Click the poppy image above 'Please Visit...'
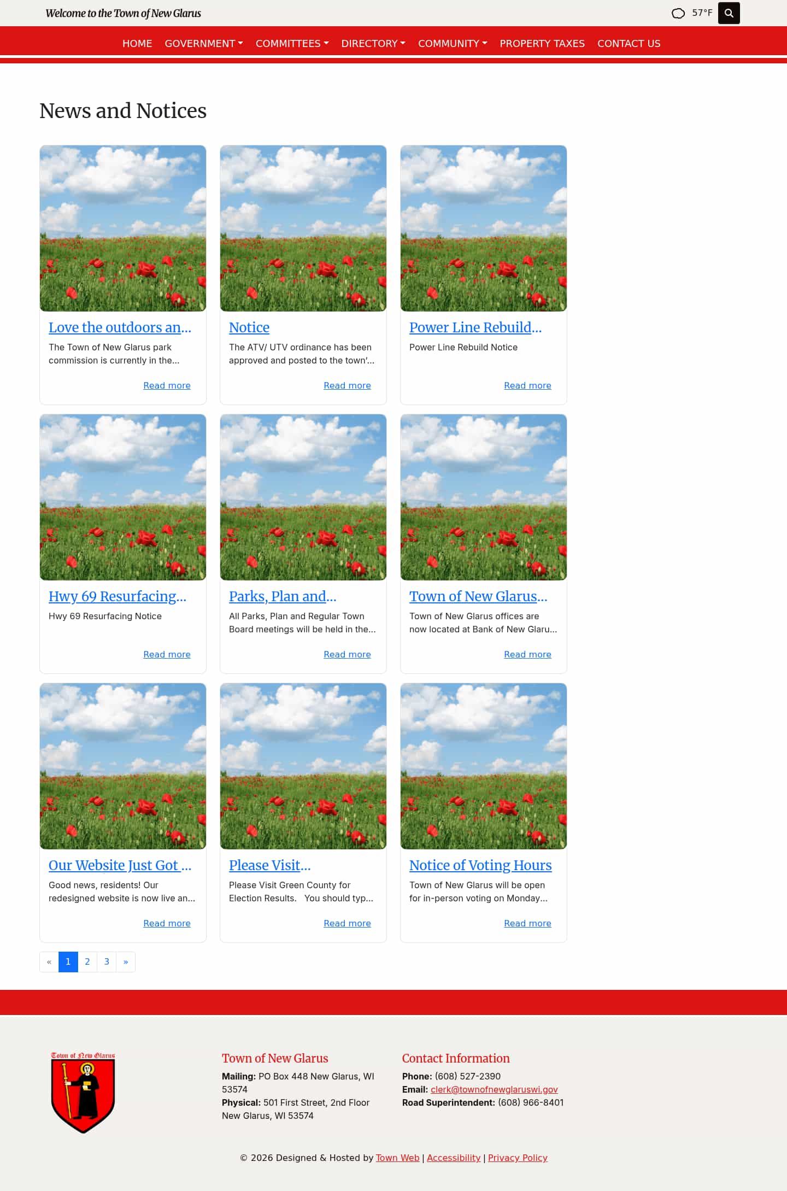 click(x=303, y=766)
